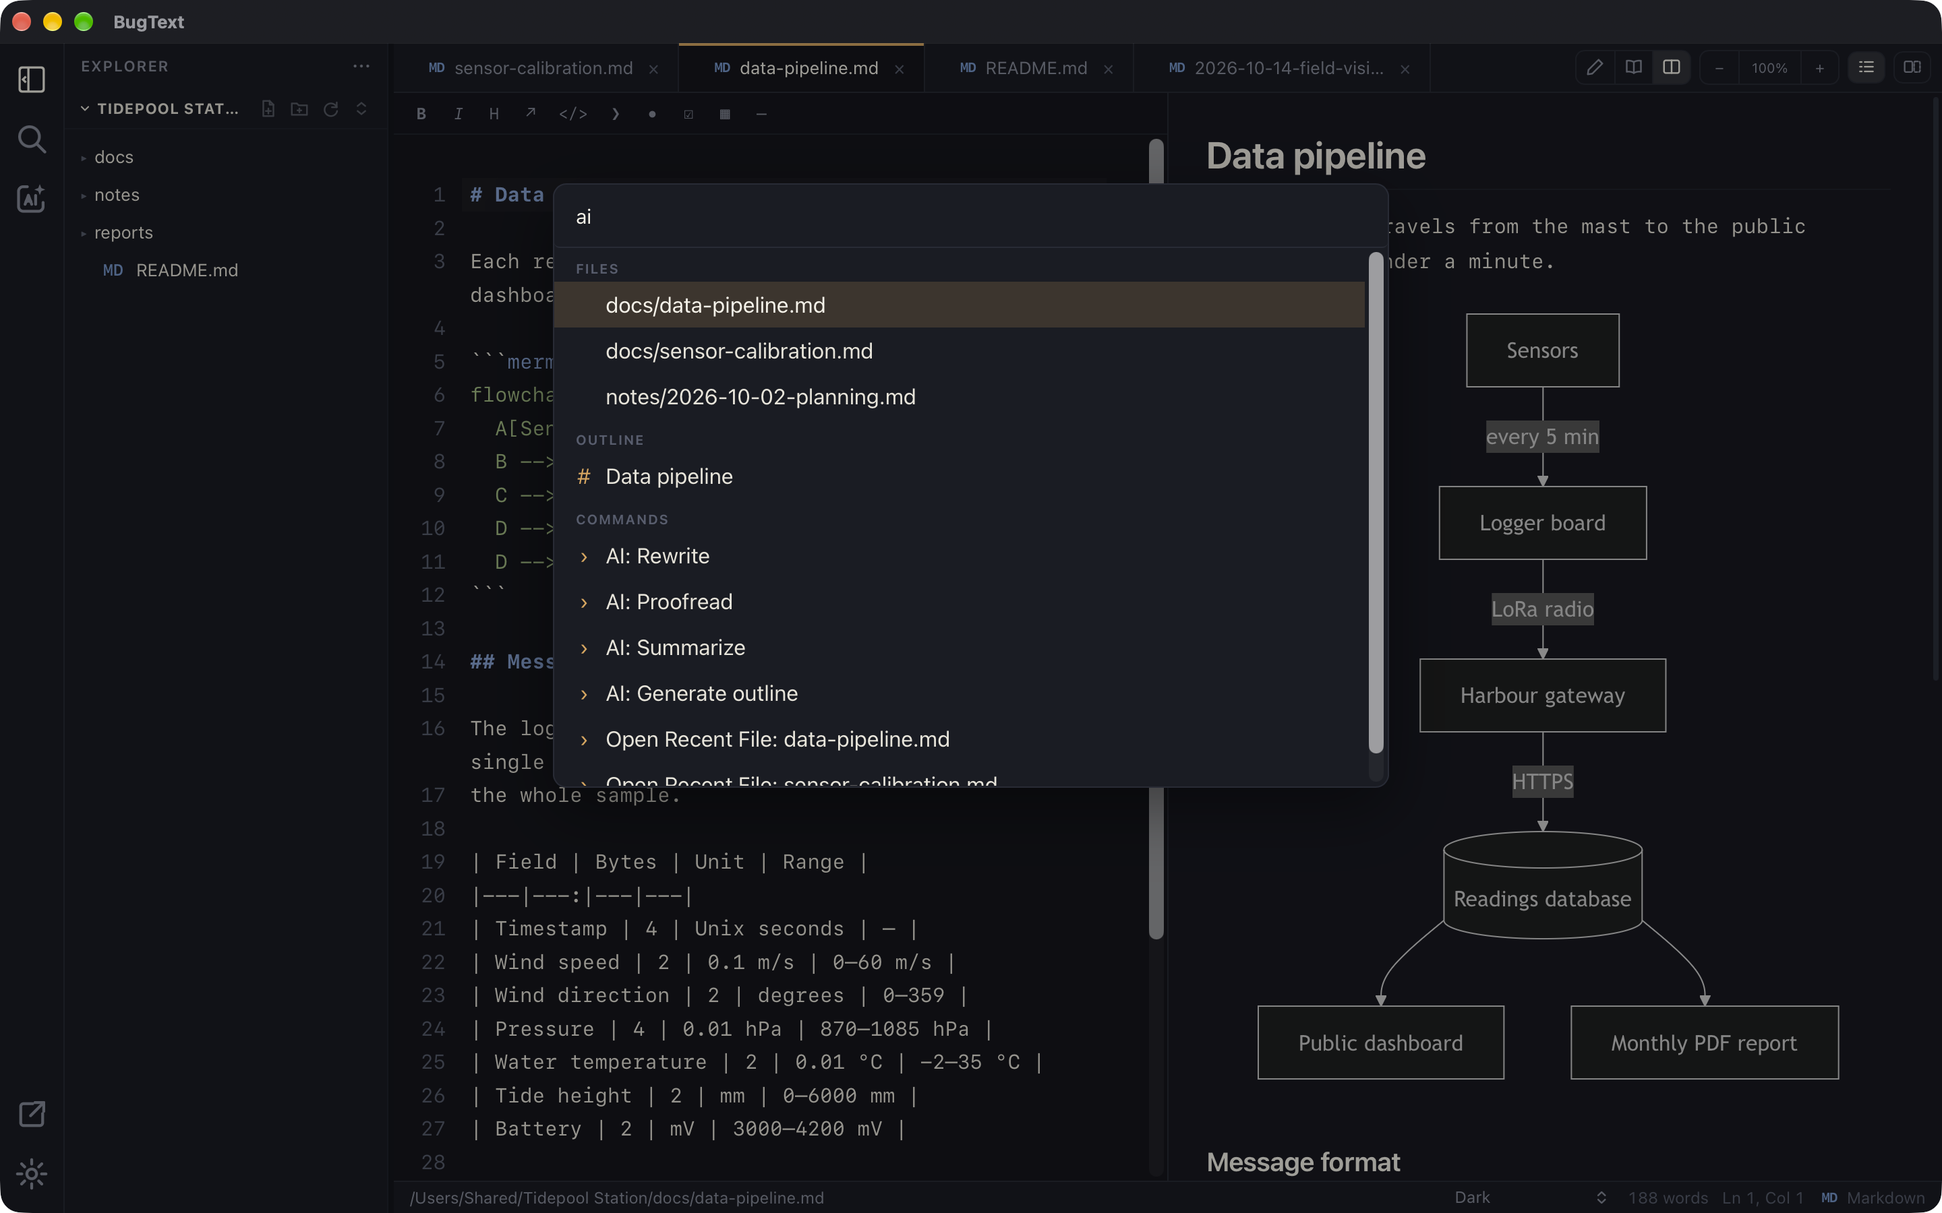Insert a heading with the H button
Screen dimensions: 1942x1213
coord(494,114)
